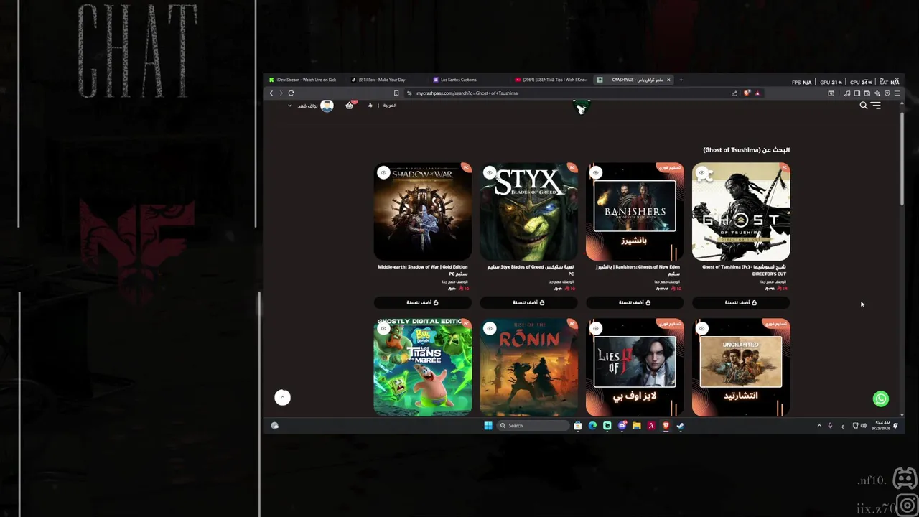Open the shopping cart basket icon
The height and width of the screenshot is (517, 919).
(x=350, y=105)
